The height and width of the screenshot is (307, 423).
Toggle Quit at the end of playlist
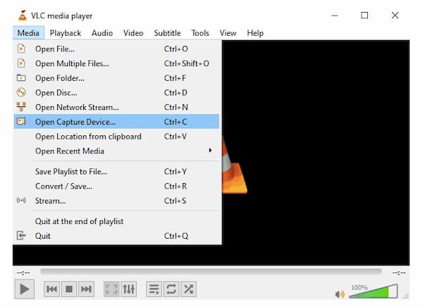pos(117,221)
